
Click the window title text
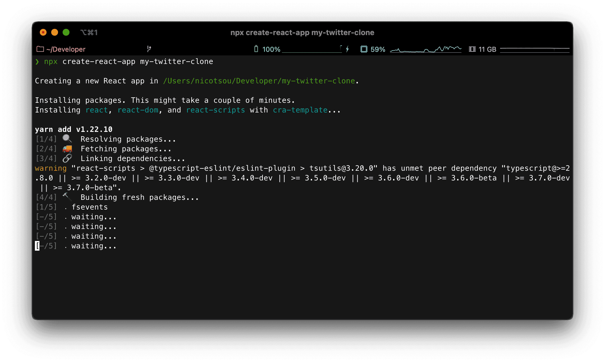(x=302, y=33)
